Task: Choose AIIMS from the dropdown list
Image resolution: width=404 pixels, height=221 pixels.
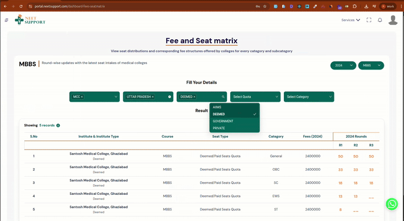Action: 217,107
